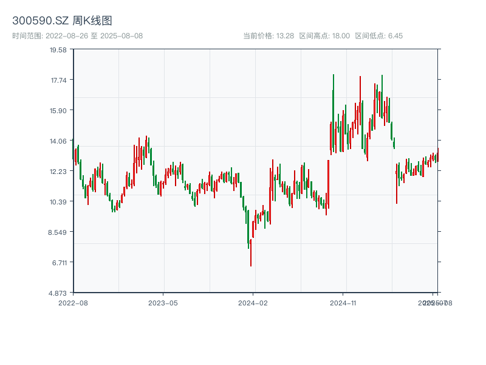Click the x-axis label 2022-08
This screenshot has height=365, width=486.
tap(73, 303)
